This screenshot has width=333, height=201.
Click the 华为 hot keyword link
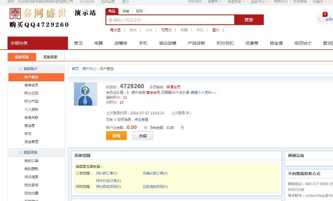click(200, 30)
